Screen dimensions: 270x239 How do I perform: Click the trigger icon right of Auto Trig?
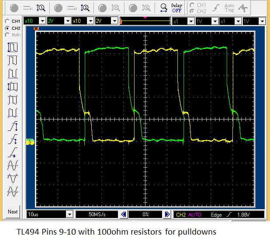tap(243, 8)
